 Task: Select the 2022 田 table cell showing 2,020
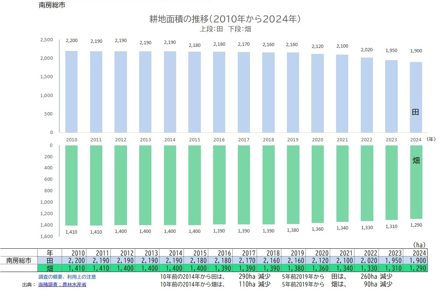(x=369, y=261)
